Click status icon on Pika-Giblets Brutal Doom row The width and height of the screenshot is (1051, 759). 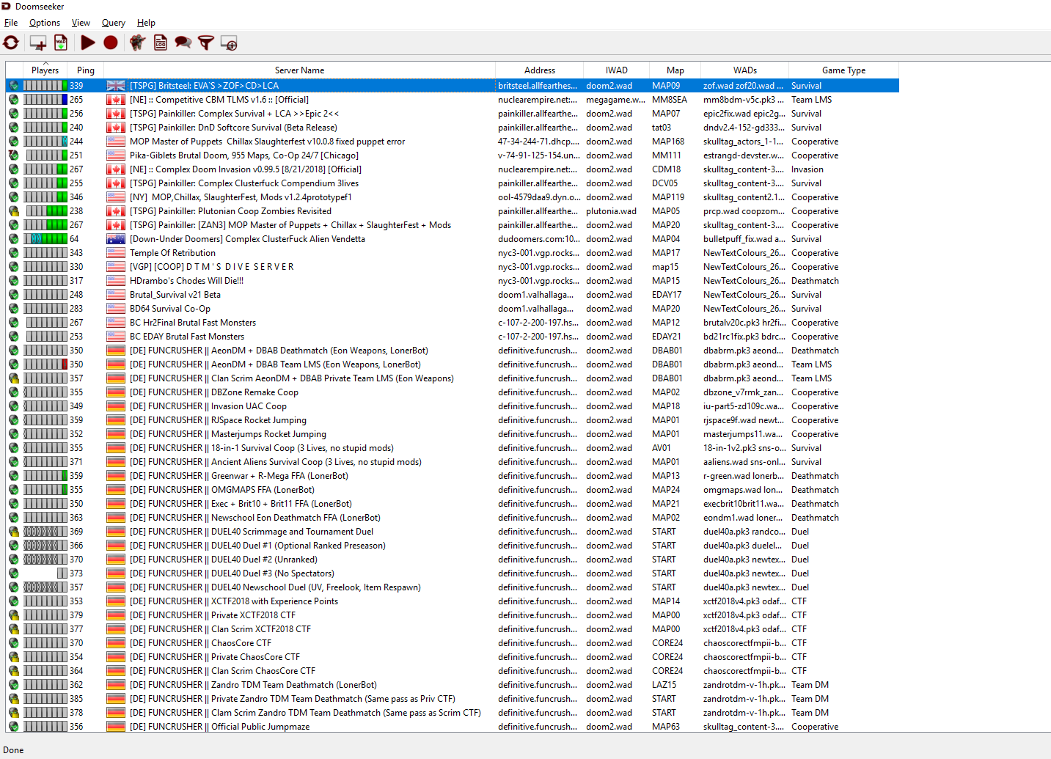pyautogui.click(x=13, y=155)
